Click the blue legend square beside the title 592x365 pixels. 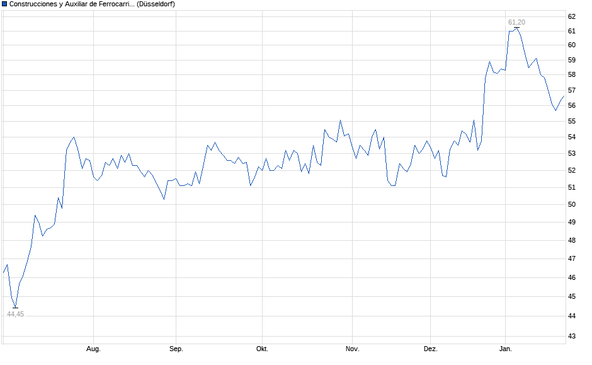tap(4, 4)
